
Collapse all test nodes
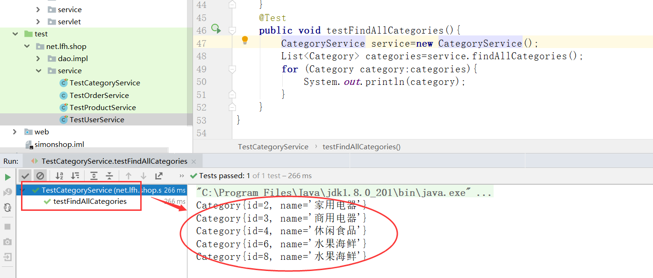[x=109, y=176]
